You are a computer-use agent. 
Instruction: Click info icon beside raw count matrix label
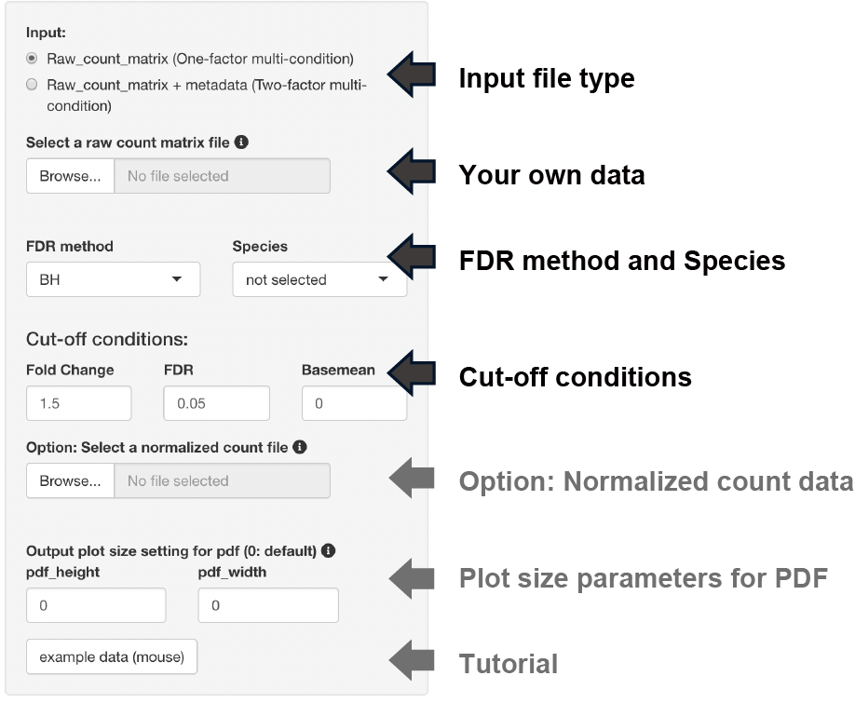click(241, 142)
